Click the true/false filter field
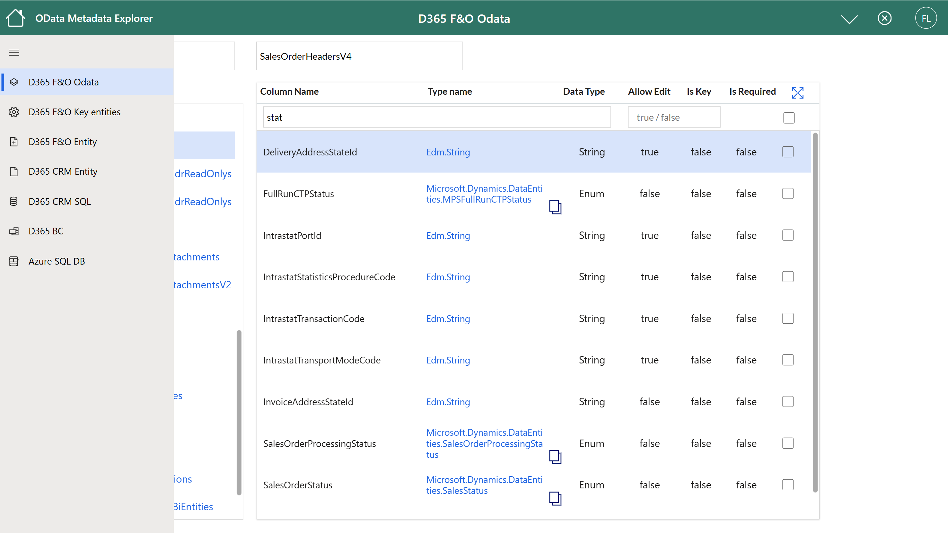 [673, 117]
